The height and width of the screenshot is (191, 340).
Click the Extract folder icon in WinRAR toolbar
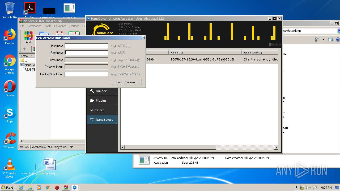44,33
